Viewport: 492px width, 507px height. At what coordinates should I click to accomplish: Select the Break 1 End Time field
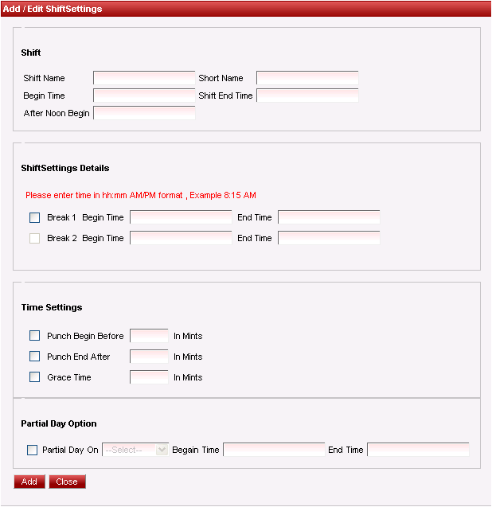coord(329,217)
